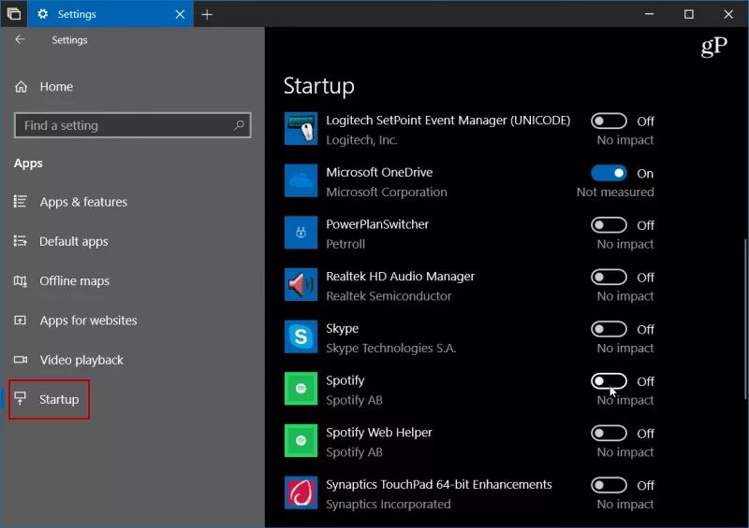
Task: Click the Microsoft OneDrive cloud icon
Action: (x=301, y=180)
